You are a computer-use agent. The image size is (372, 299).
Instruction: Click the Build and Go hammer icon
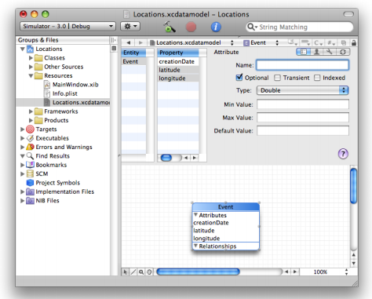170,27
